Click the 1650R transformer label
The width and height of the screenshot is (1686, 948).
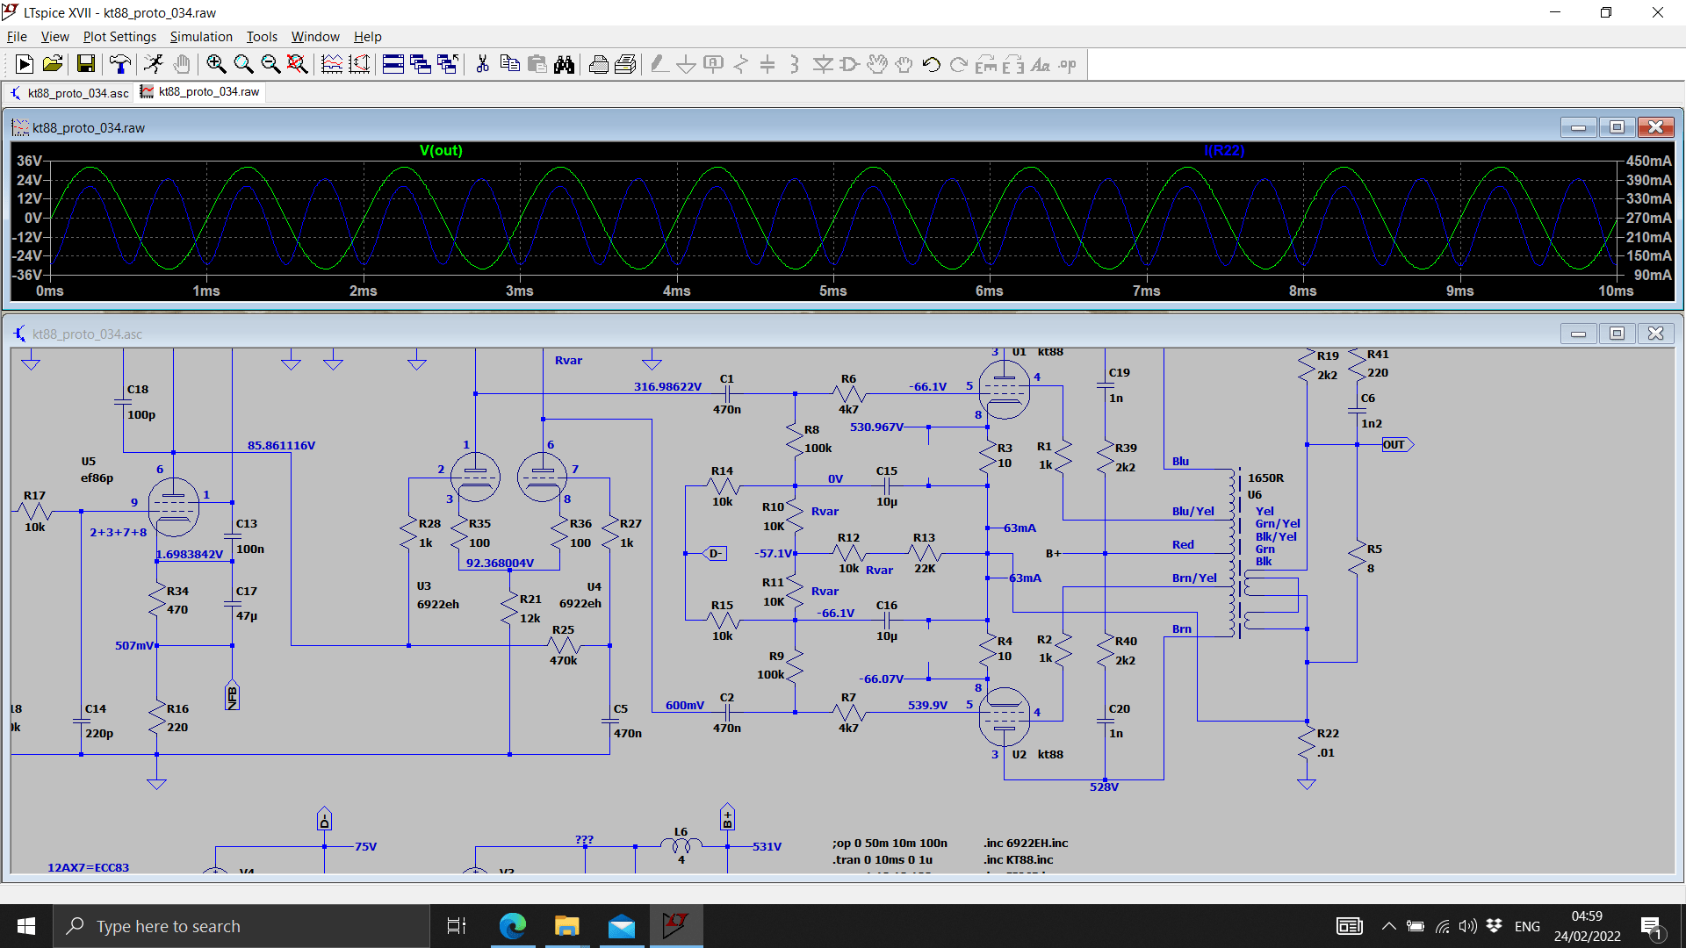[x=1266, y=478]
